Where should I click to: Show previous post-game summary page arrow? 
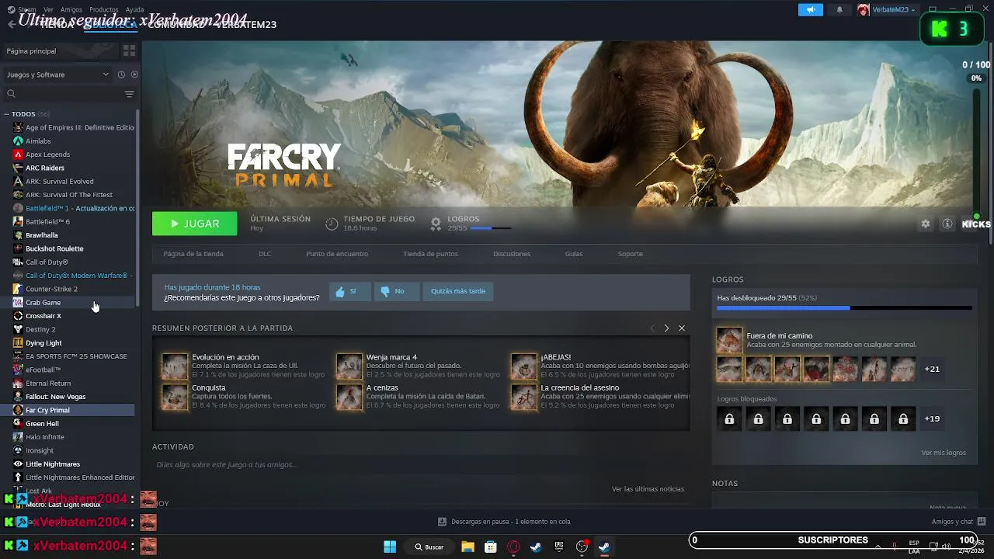[x=652, y=328]
